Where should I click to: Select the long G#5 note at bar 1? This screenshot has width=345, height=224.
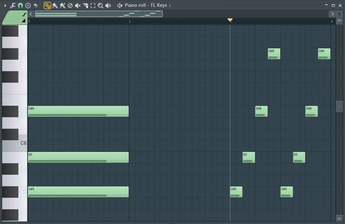[x=78, y=192]
